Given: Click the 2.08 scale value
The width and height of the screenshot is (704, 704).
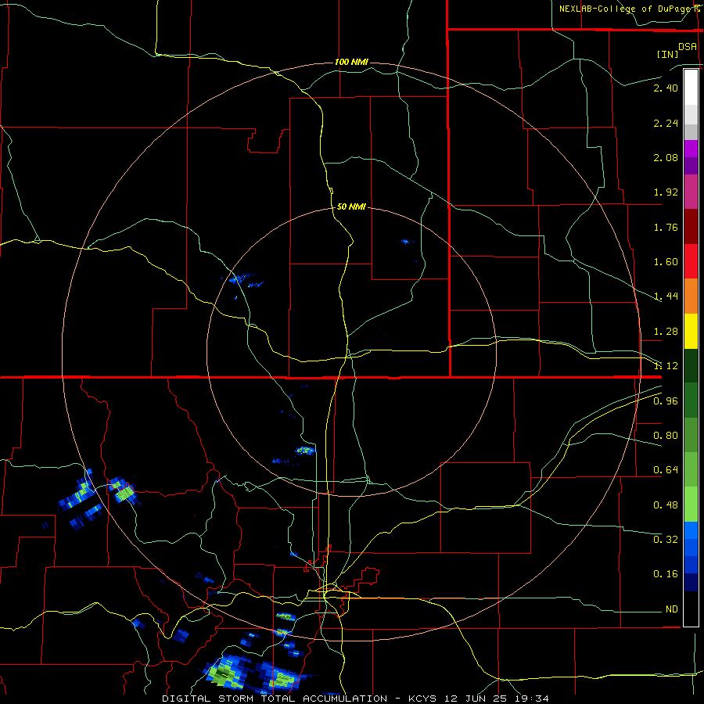Looking at the screenshot, I should [666, 157].
